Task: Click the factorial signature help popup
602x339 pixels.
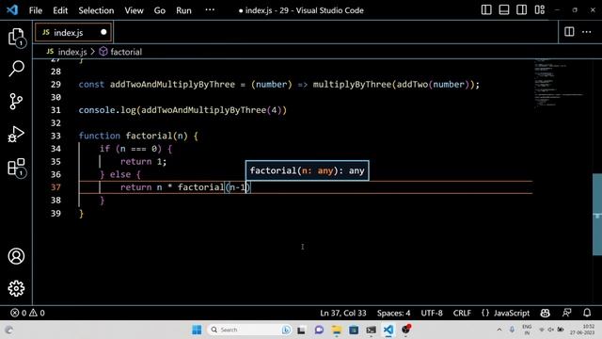Action: pyautogui.click(x=308, y=170)
